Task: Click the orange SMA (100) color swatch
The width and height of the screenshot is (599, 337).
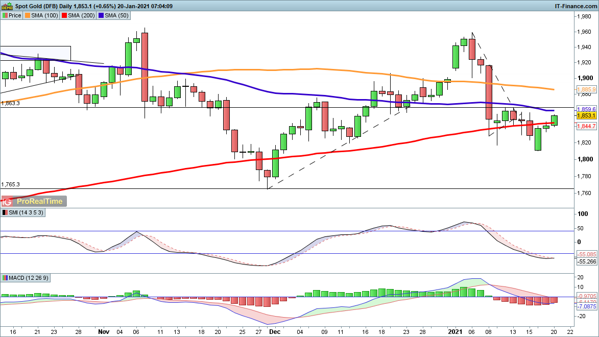Action: coord(28,15)
